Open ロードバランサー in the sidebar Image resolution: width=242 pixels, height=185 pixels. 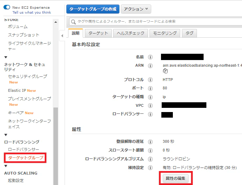(x=24, y=149)
